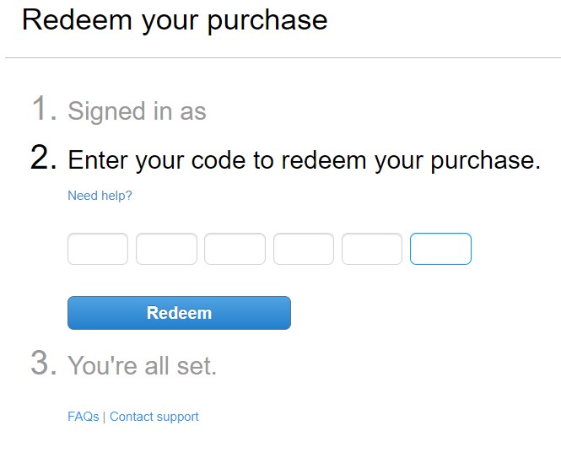Click the horizontal divider below the heading
The height and width of the screenshot is (458, 561).
click(x=283, y=57)
